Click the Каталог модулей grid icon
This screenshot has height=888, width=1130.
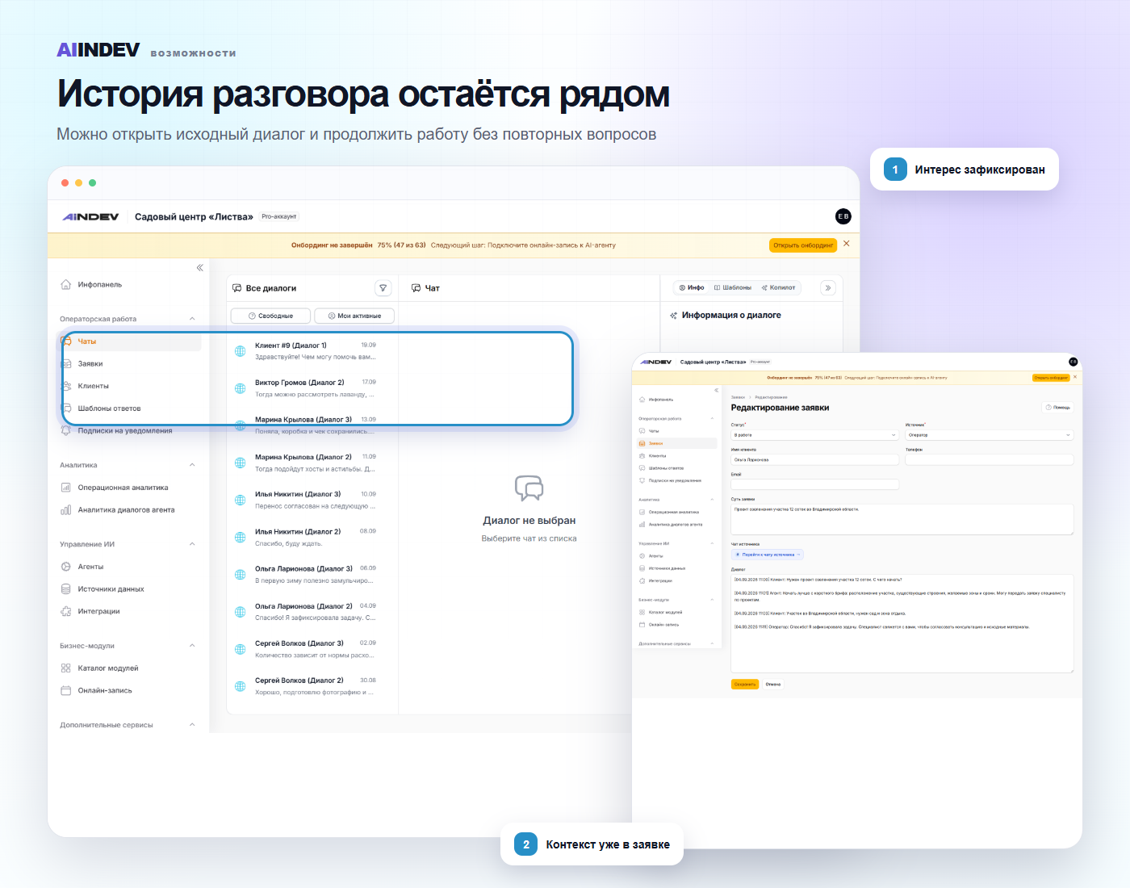pyautogui.click(x=66, y=668)
